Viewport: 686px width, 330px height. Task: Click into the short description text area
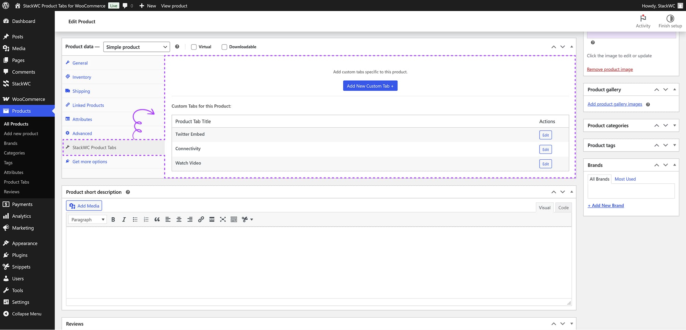[318, 263]
